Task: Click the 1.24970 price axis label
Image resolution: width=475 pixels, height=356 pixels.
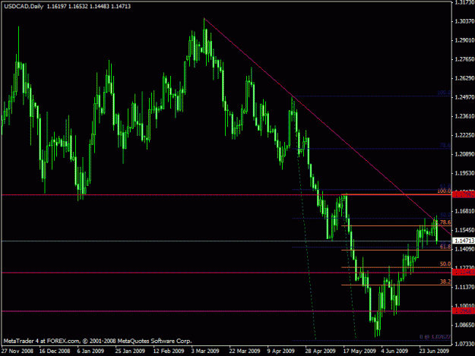Action: (464, 97)
